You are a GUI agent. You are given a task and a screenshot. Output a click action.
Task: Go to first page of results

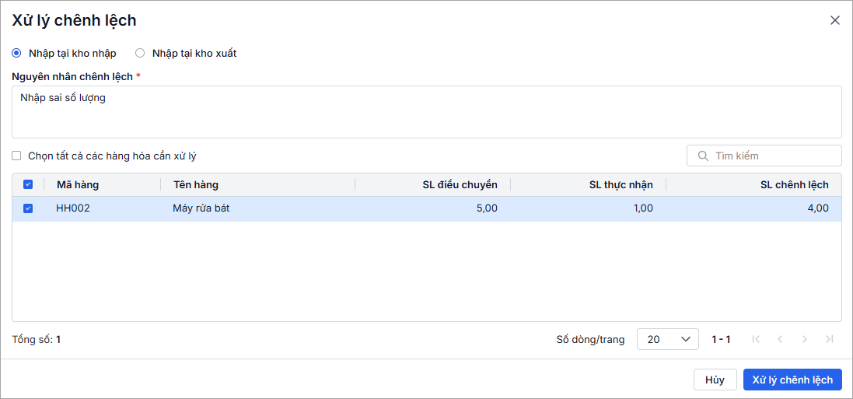(755, 339)
